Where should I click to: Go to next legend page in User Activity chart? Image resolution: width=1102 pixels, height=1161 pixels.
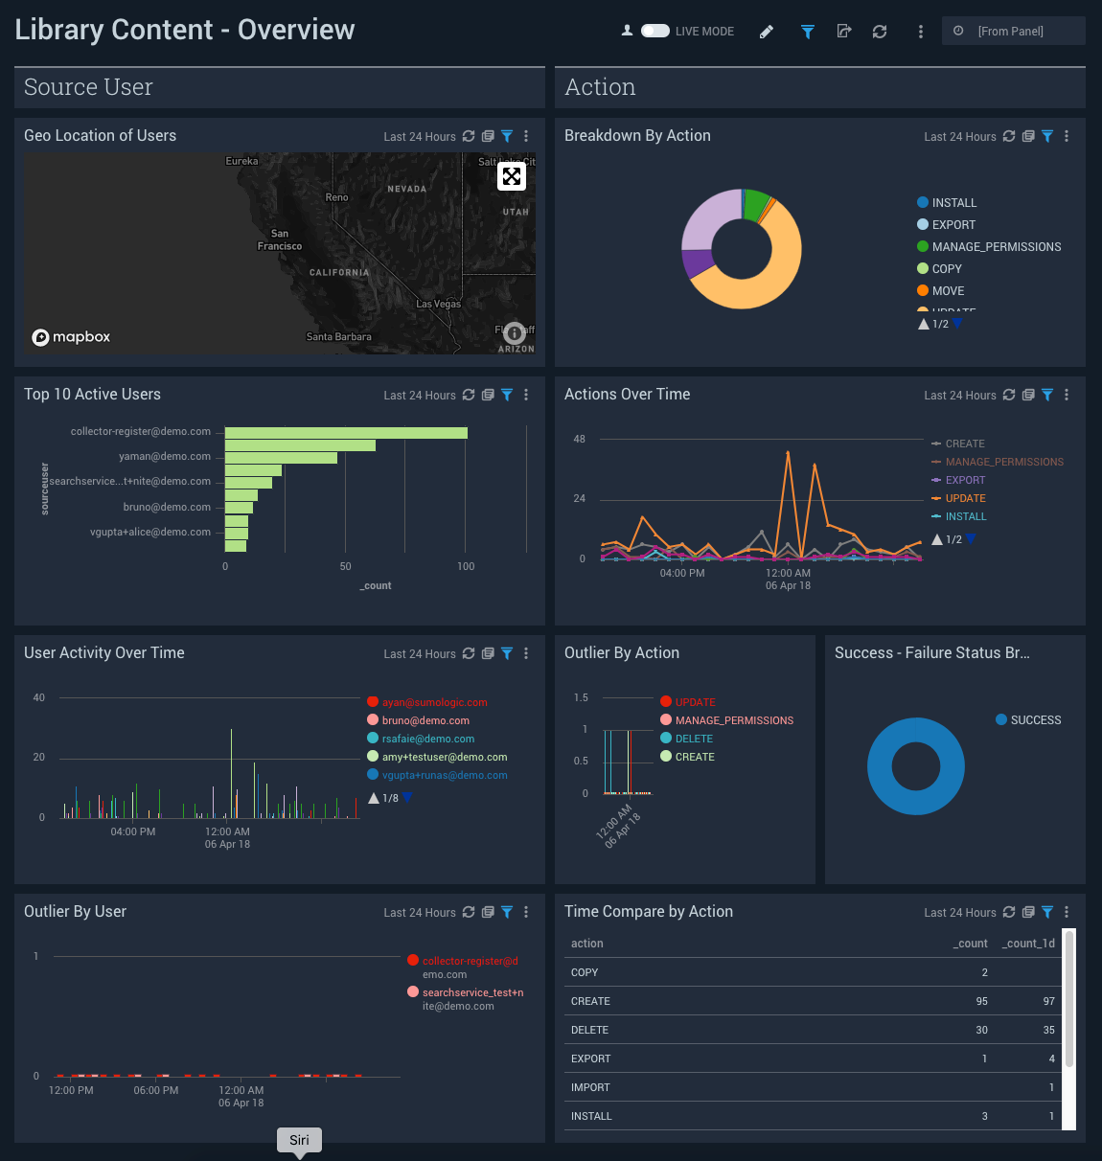click(x=407, y=799)
